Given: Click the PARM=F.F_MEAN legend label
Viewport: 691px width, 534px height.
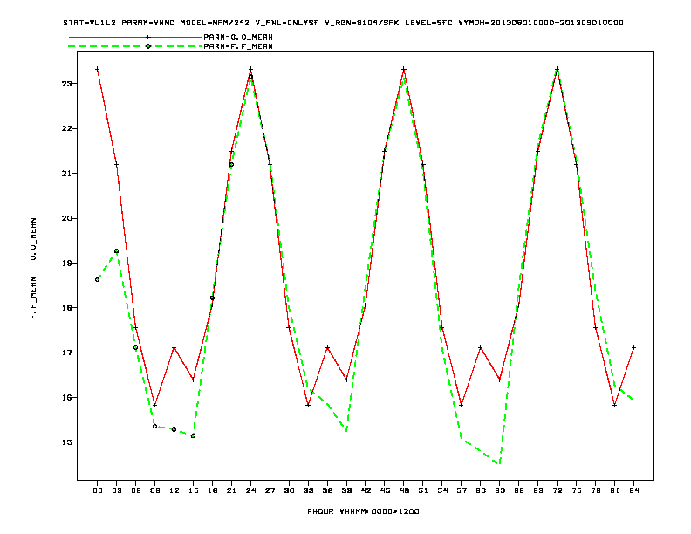Looking at the screenshot, I should coord(238,46).
